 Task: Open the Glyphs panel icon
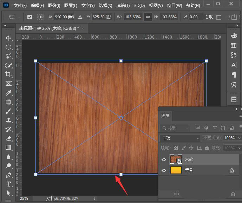tap(234, 85)
